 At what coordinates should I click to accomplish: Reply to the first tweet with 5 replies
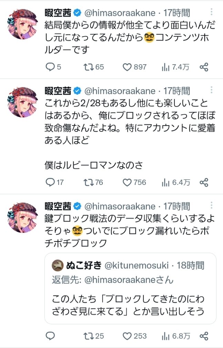(x=50, y=67)
